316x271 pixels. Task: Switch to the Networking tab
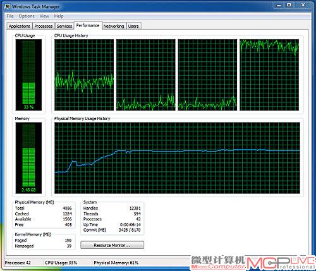click(114, 26)
